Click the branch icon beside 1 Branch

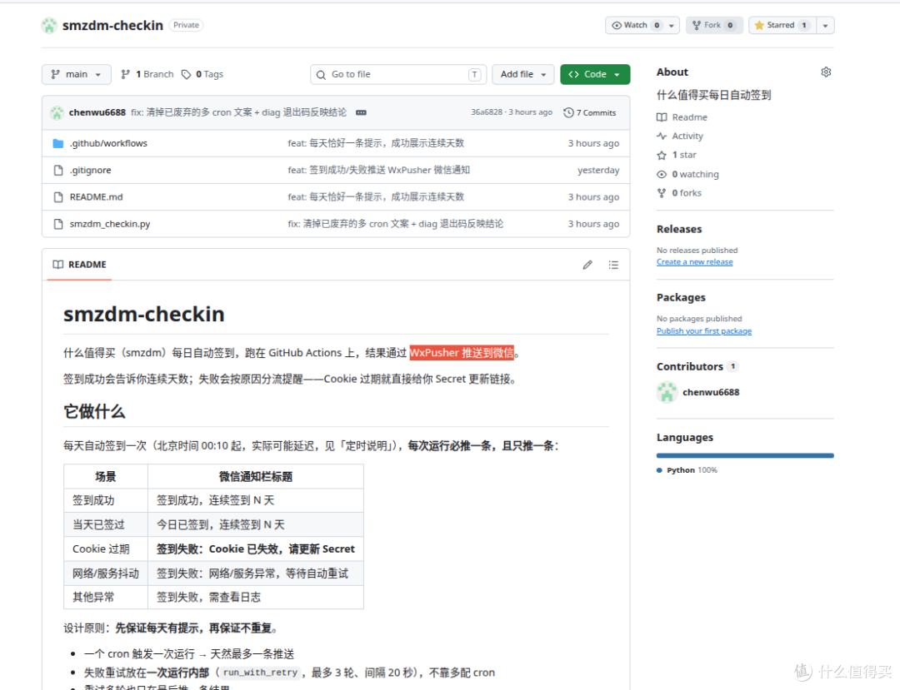(125, 75)
